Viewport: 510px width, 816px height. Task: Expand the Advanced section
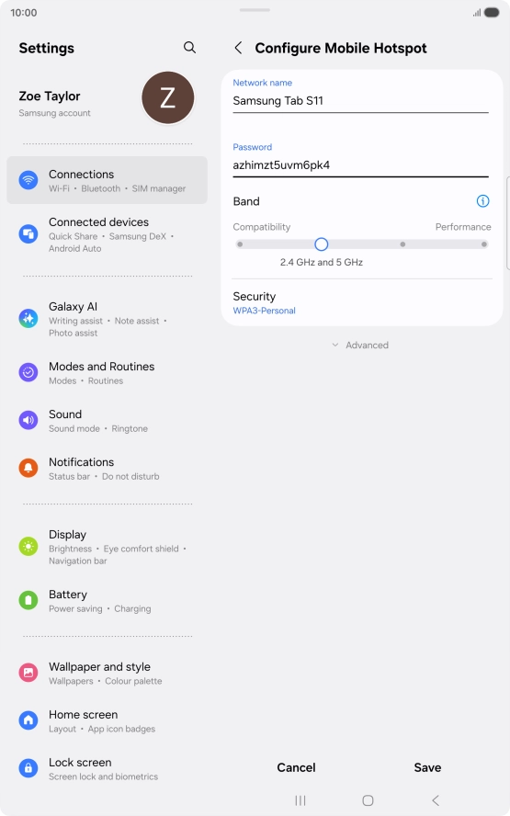tap(360, 345)
